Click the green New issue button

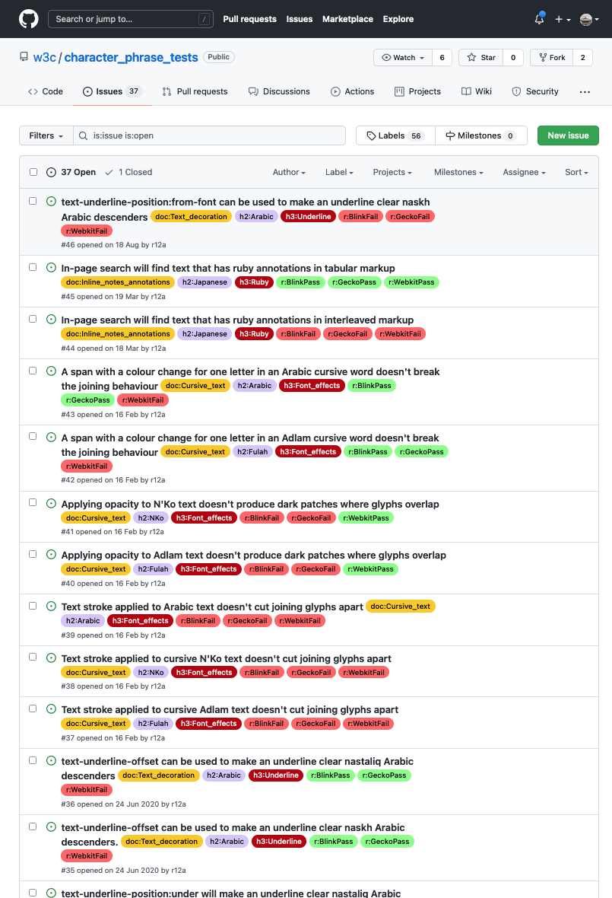tap(568, 135)
